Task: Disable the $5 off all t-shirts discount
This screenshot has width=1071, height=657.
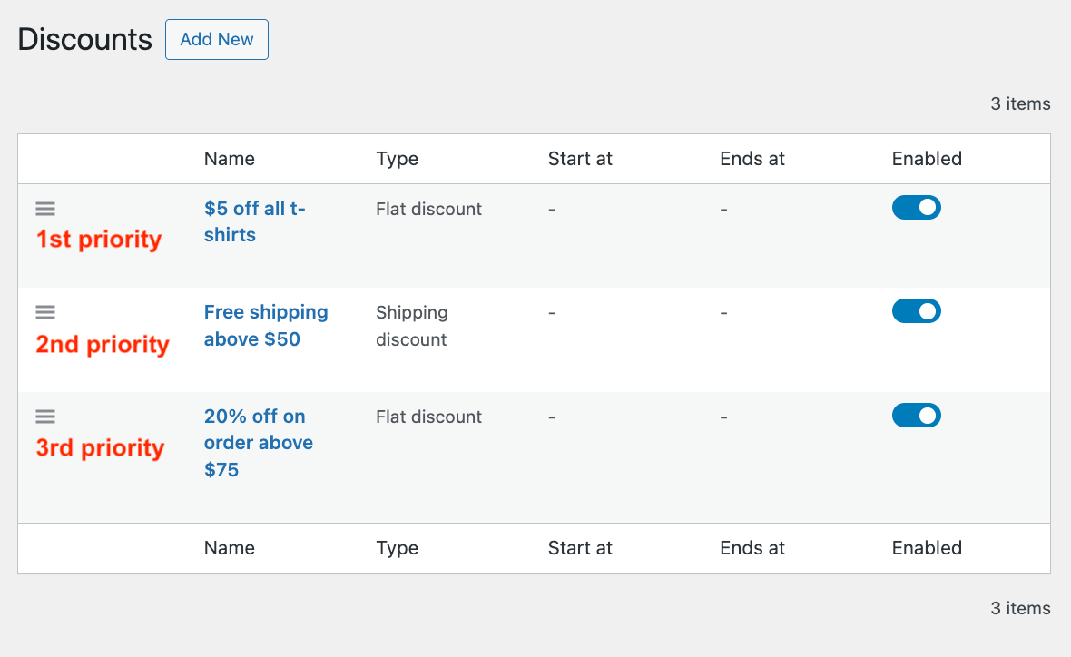Action: [x=916, y=208]
